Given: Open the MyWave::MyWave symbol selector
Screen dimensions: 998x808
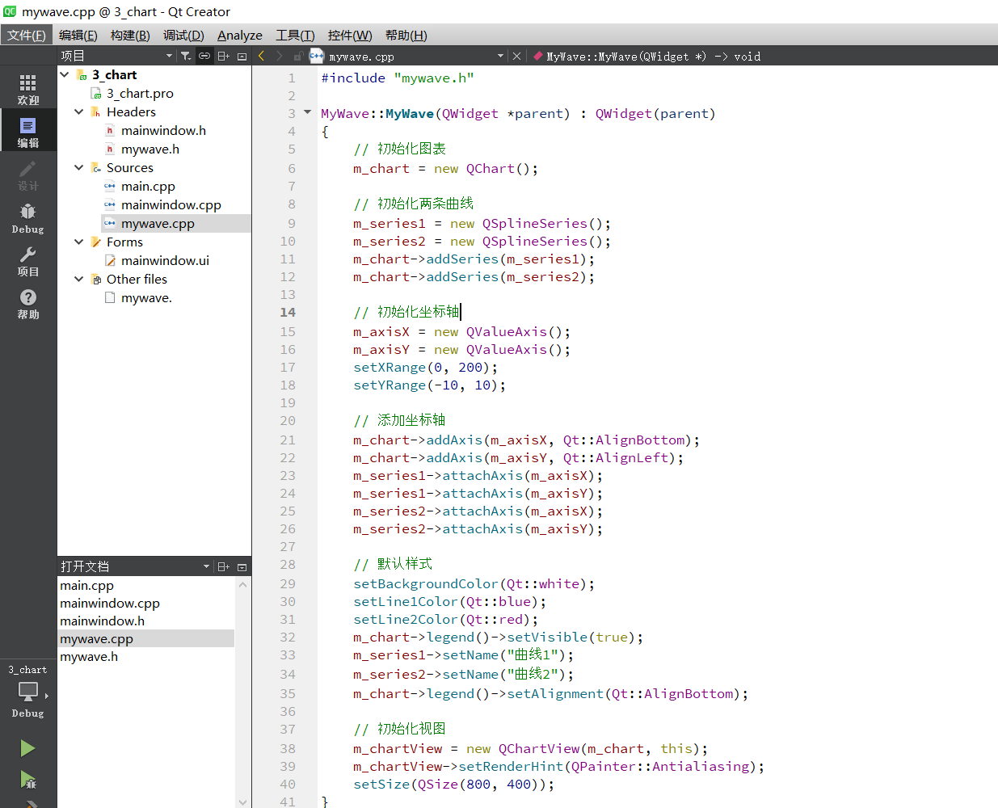Looking at the screenshot, I should (x=653, y=56).
